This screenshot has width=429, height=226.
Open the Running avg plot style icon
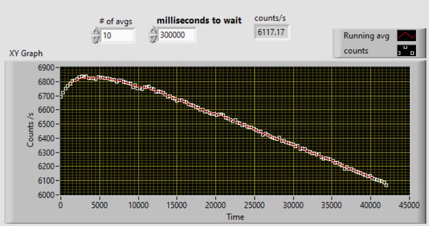(406, 36)
